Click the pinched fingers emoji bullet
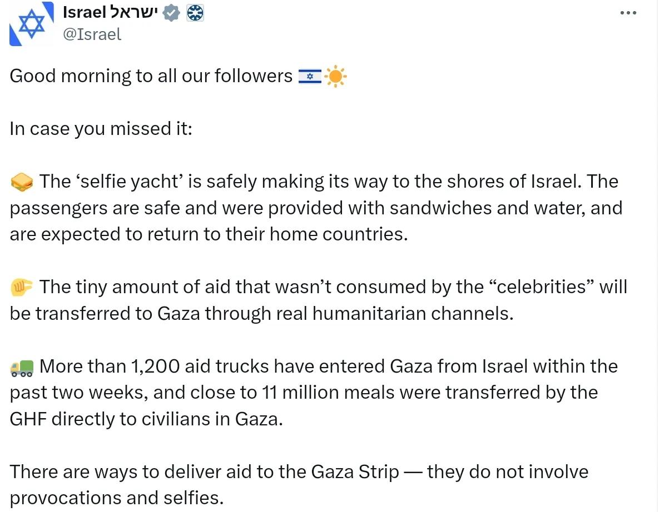Viewport: 669px width, 512px height. 22,287
